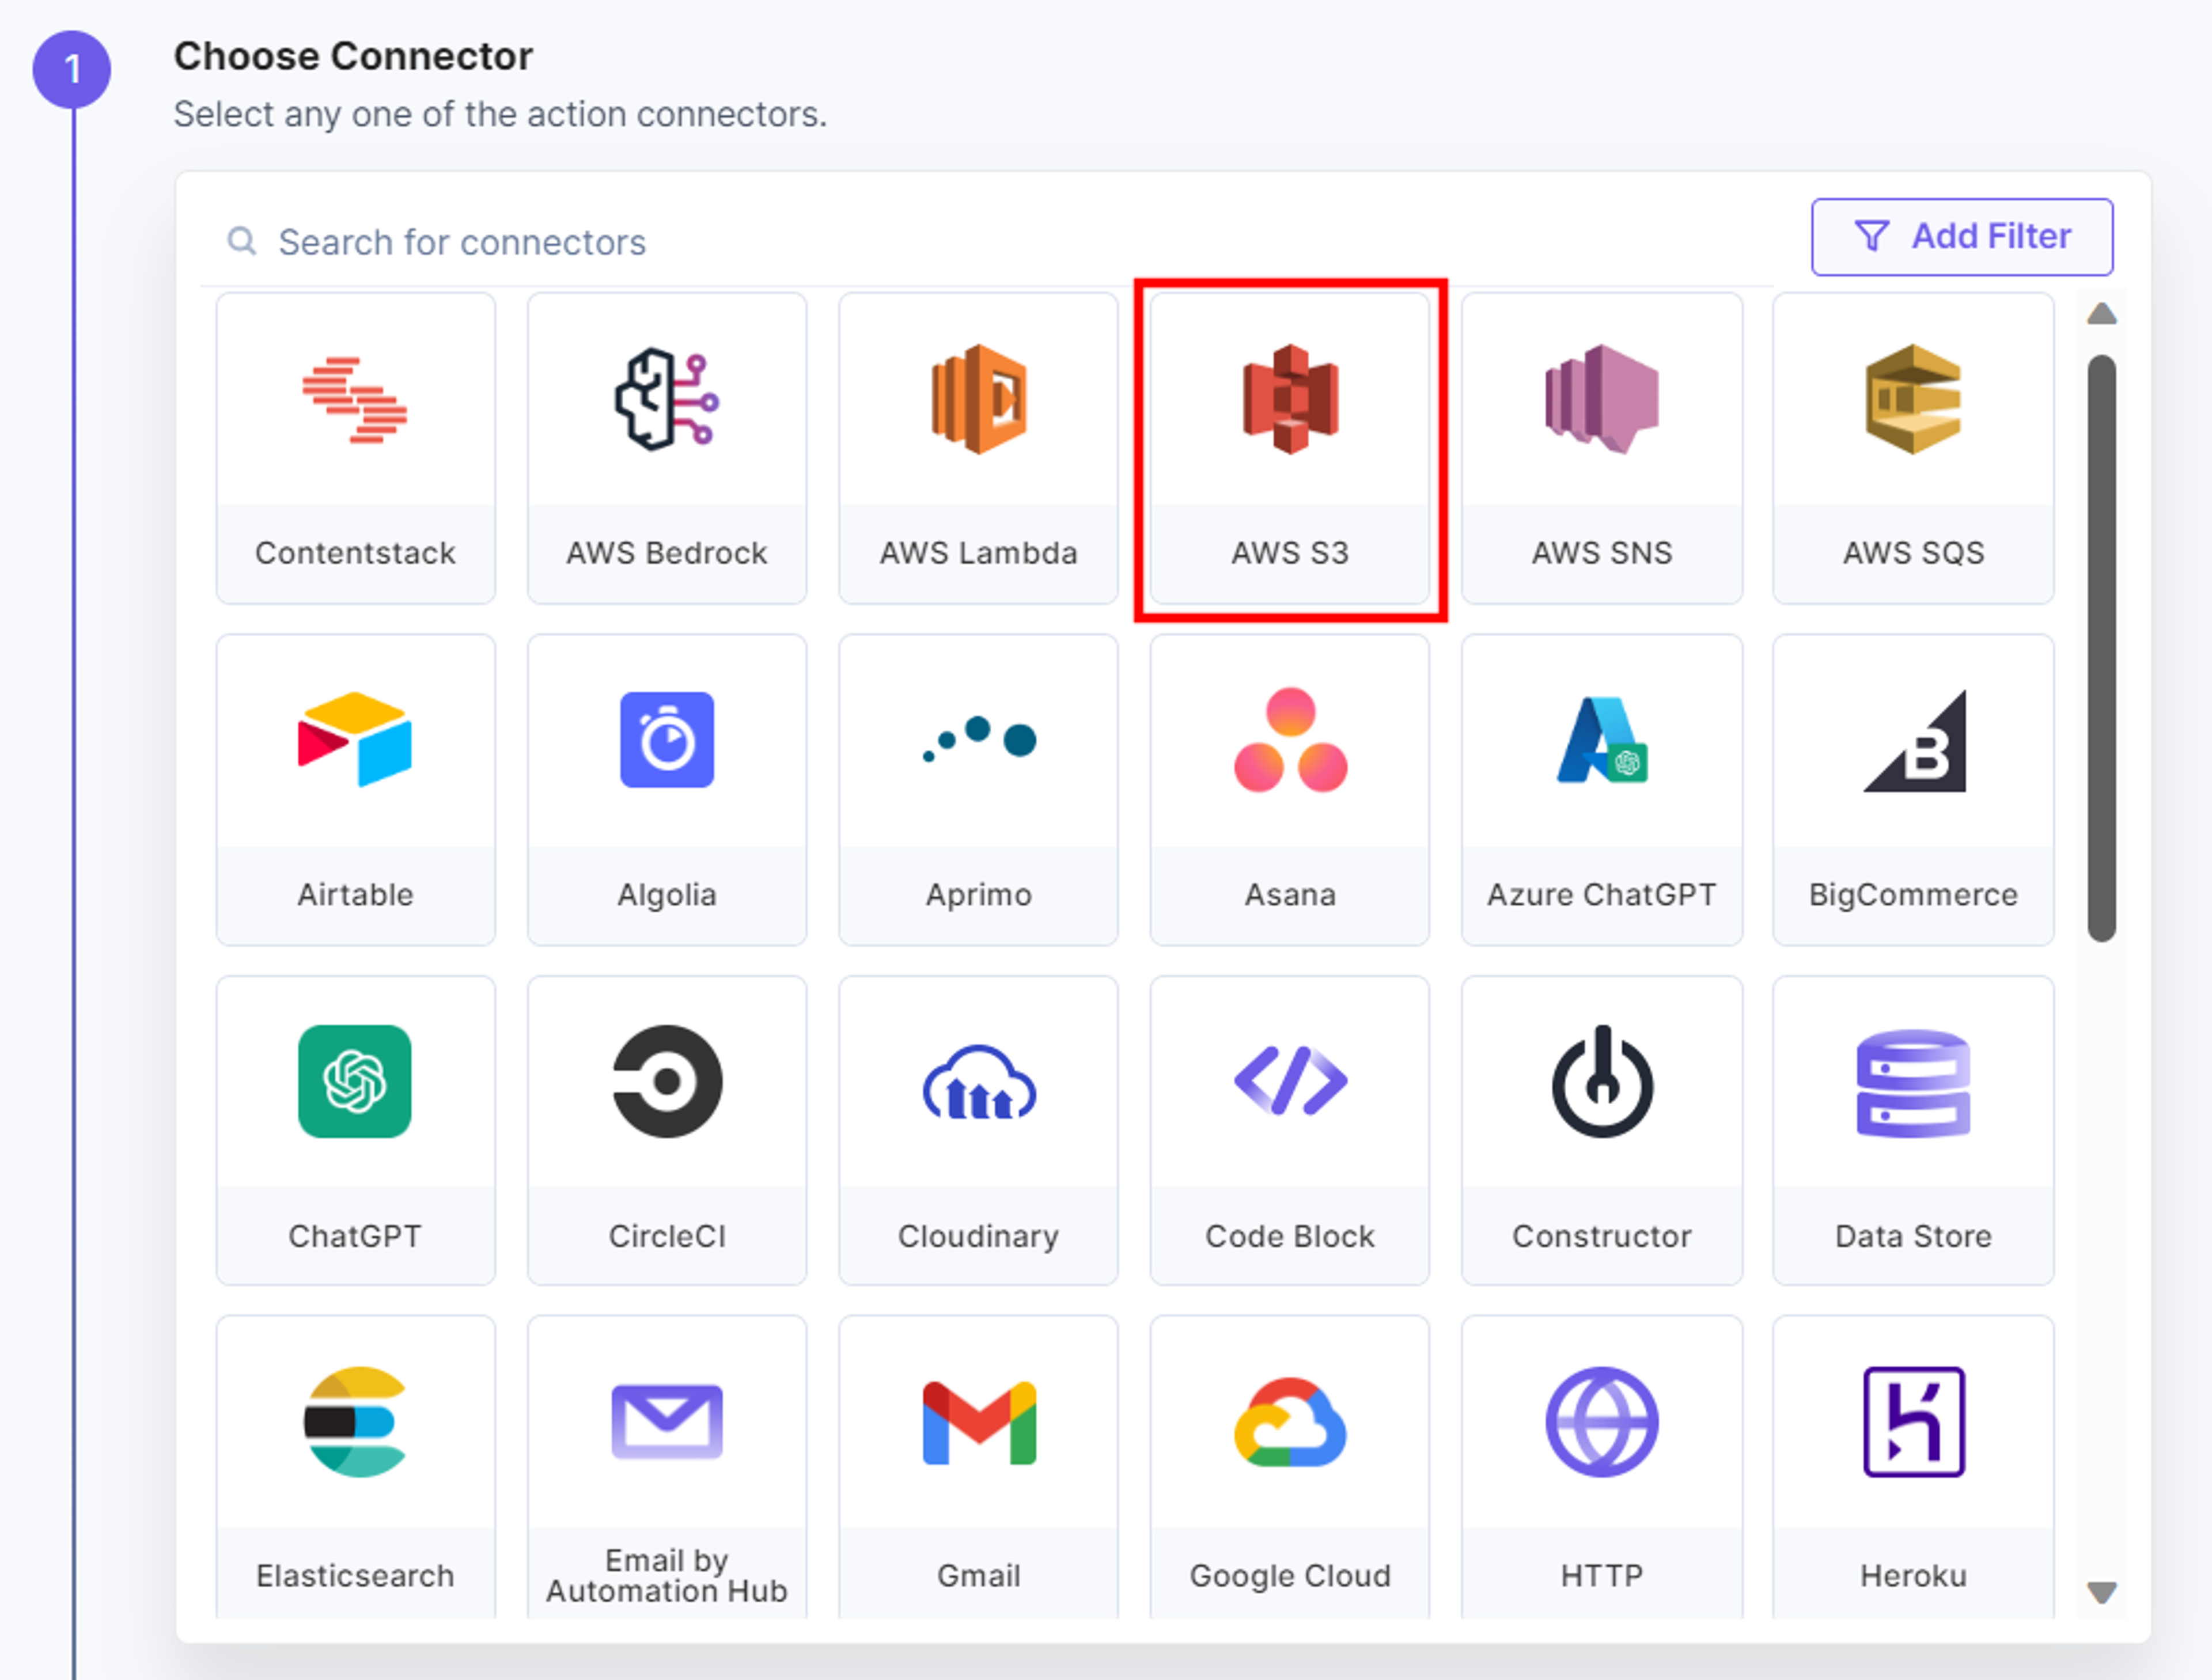Viewport: 2212px width, 1680px height.
Task: Select the Asana connector
Action: click(1290, 790)
